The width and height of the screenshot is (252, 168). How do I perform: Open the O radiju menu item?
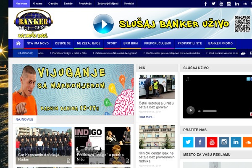coord(53,3)
